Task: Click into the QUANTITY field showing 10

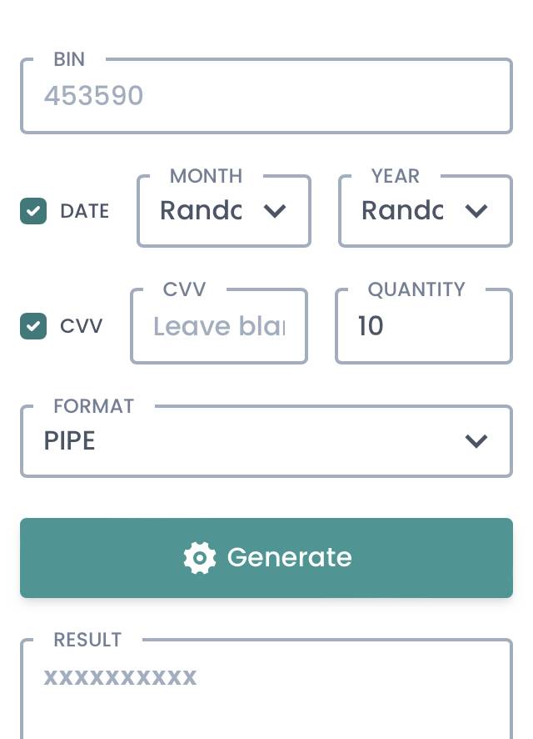Action: coord(424,326)
